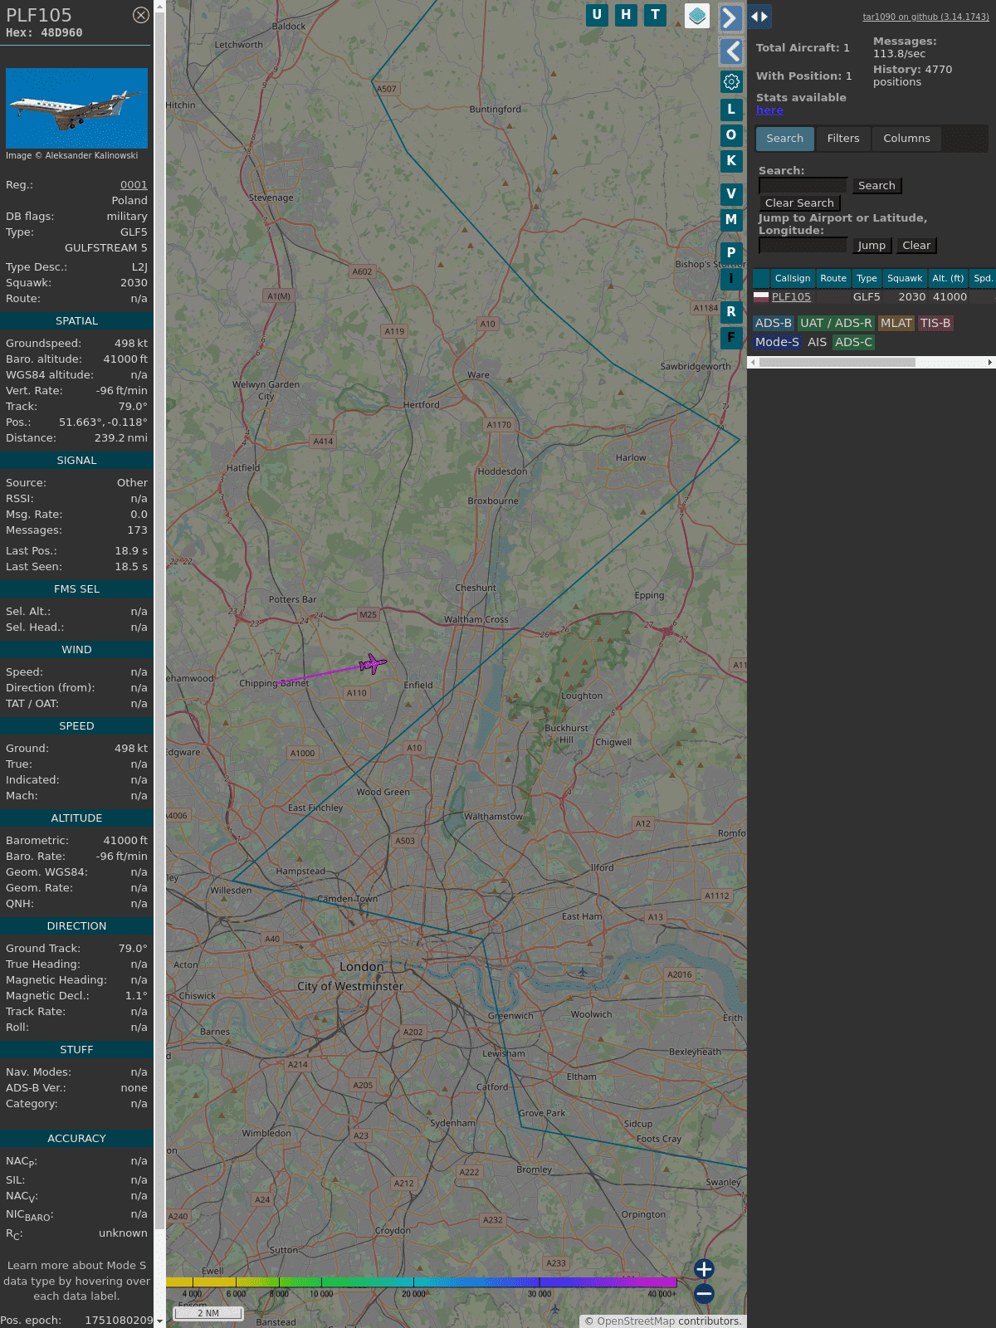Switch to the Filters tab

click(x=843, y=139)
